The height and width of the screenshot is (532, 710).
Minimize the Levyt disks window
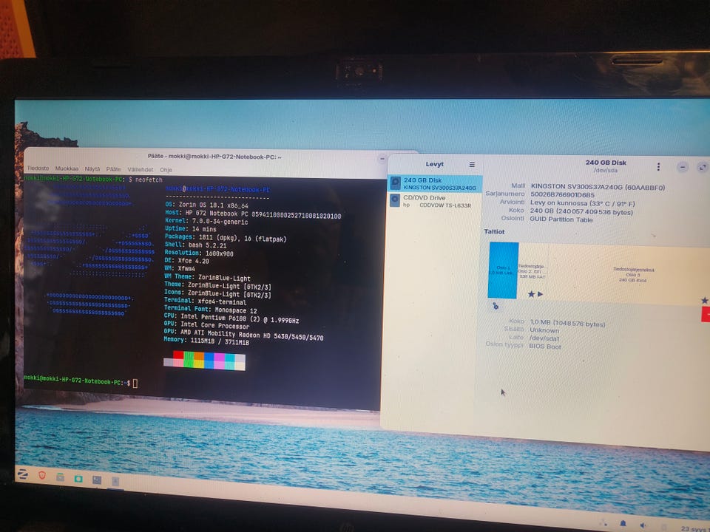pyautogui.click(x=683, y=168)
